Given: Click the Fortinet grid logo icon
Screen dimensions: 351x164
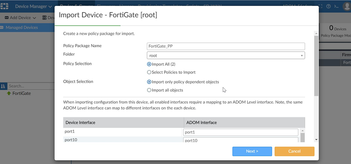Looking at the screenshot, I should click(4, 6).
